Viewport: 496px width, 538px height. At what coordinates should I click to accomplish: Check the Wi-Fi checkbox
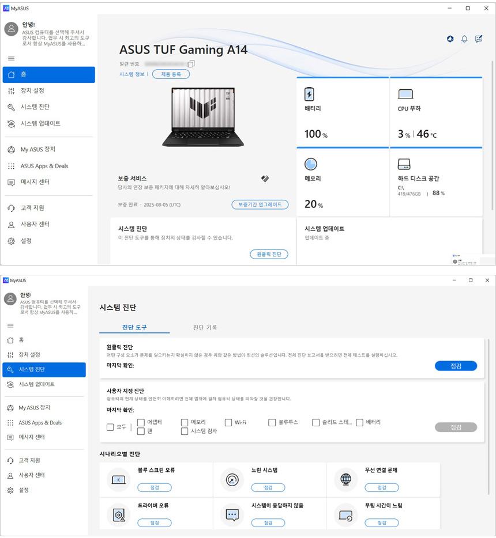228,422
